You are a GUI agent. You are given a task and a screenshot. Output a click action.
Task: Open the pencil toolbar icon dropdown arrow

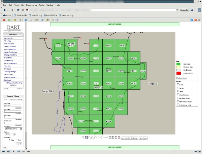(38, 20)
